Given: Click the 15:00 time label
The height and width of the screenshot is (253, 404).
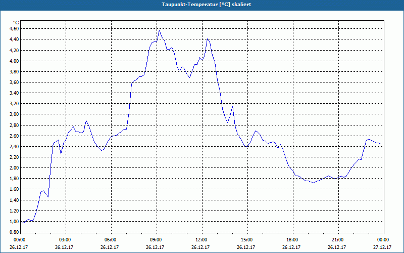Looking at the screenshot, I should click(x=247, y=240).
